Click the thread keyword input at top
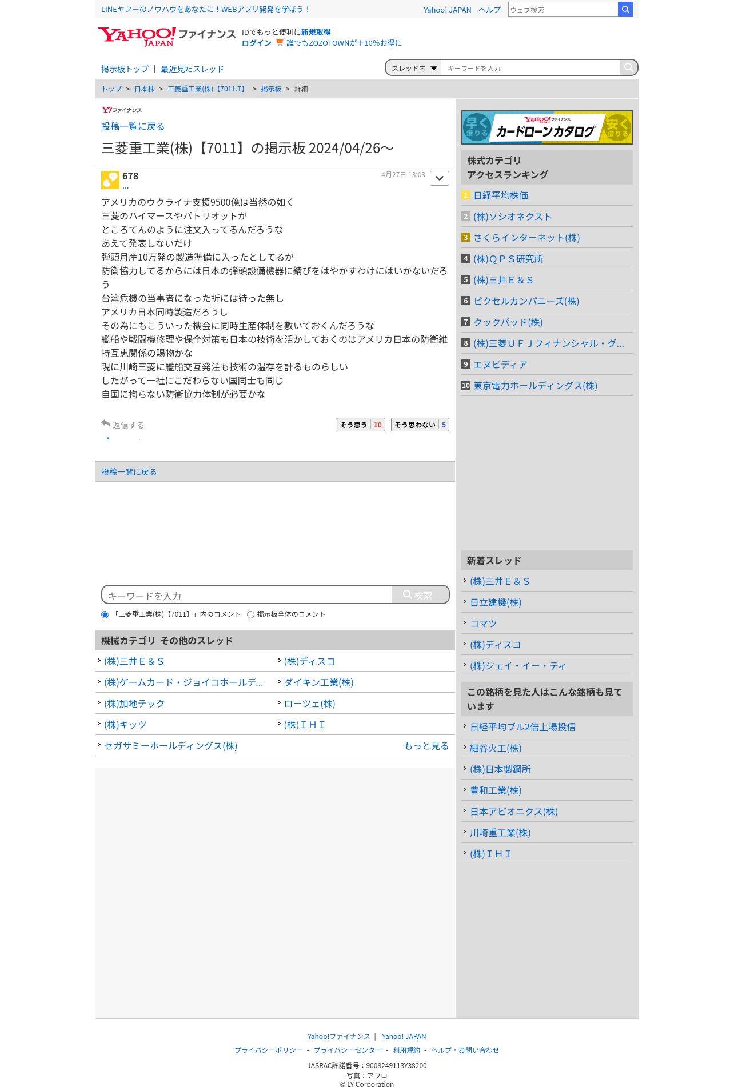Image resolution: width=734 pixels, height=1087 pixels. [x=531, y=68]
